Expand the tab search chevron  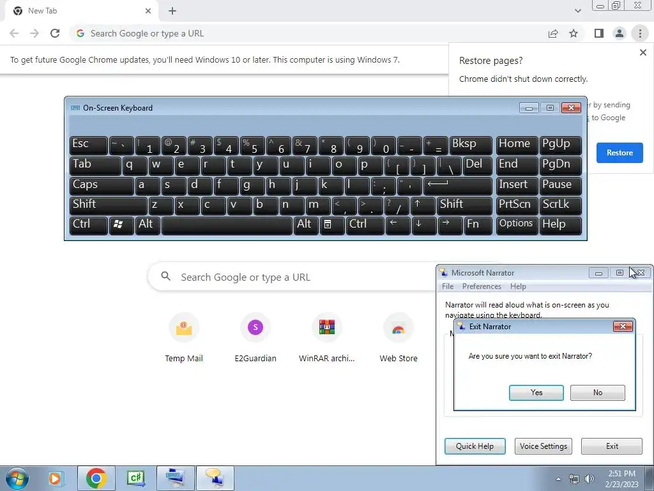coord(577,11)
